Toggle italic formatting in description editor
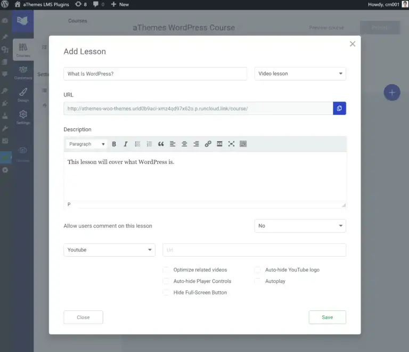 click(126, 144)
